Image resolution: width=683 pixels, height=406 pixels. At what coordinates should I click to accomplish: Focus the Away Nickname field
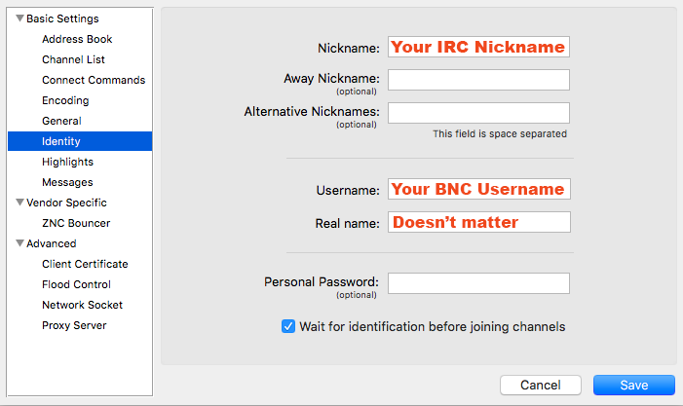(x=478, y=80)
